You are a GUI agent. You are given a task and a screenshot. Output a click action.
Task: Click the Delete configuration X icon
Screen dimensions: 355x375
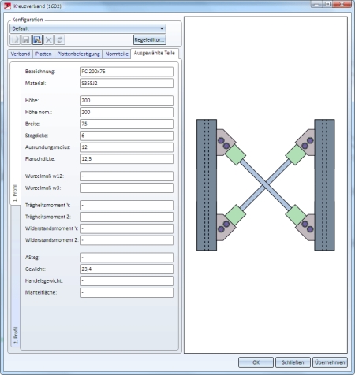pos(49,40)
